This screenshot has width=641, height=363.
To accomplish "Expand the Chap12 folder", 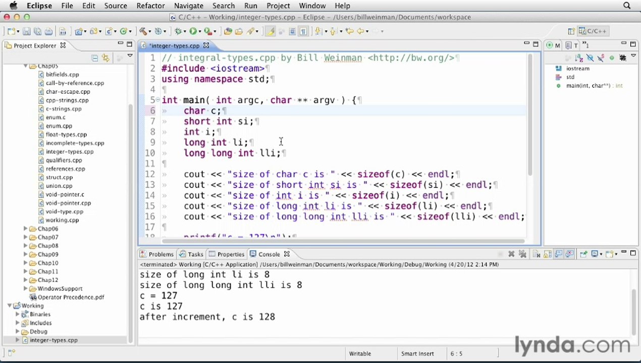I will coord(26,280).
